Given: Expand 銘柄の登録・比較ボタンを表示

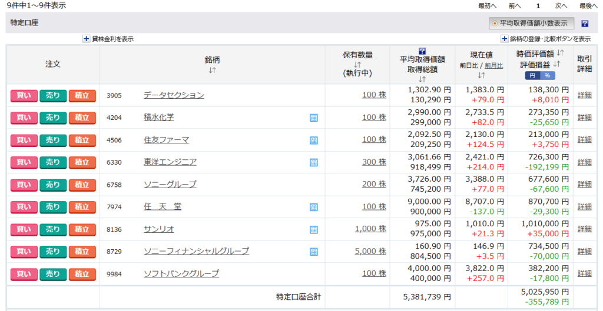Looking at the screenshot, I should pos(504,39).
